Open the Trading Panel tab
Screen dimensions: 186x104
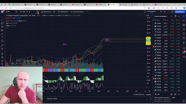click(x=52, y=99)
